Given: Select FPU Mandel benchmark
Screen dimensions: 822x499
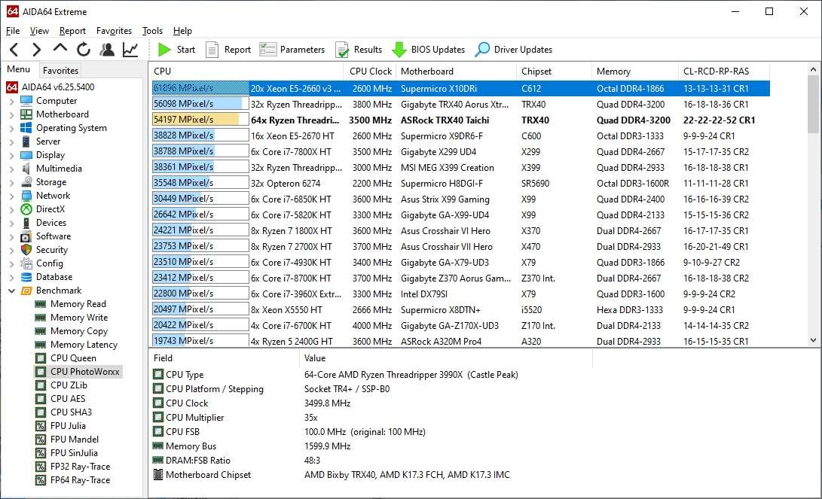Looking at the screenshot, I should click(x=75, y=440).
